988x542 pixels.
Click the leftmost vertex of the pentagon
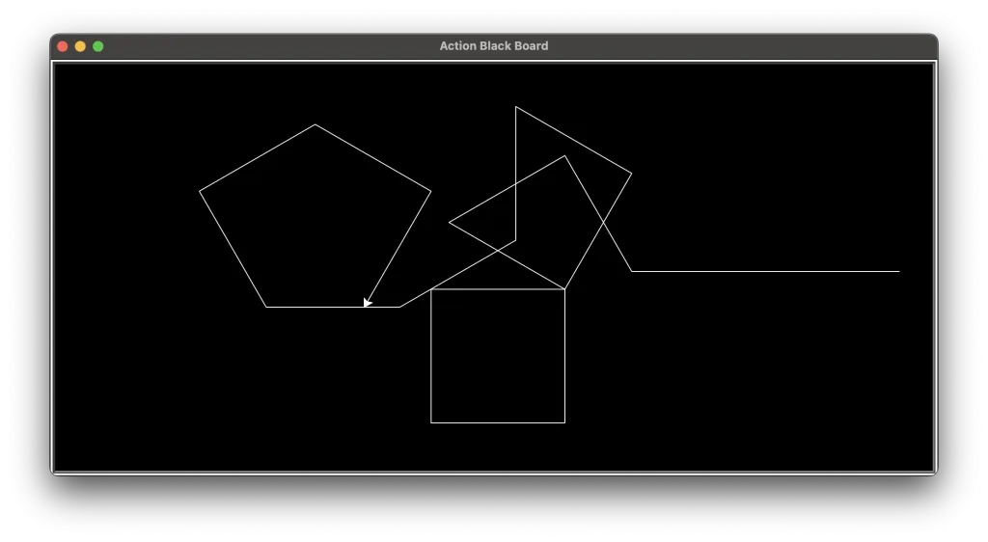pos(200,191)
